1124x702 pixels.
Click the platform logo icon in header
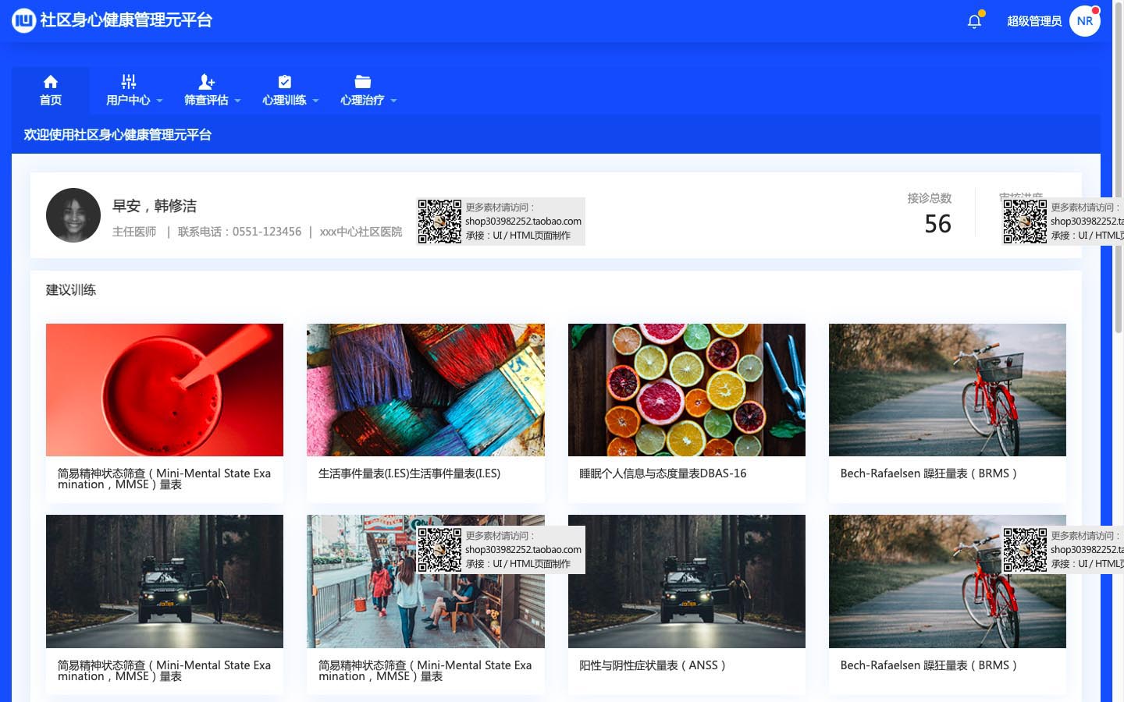click(23, 20)
